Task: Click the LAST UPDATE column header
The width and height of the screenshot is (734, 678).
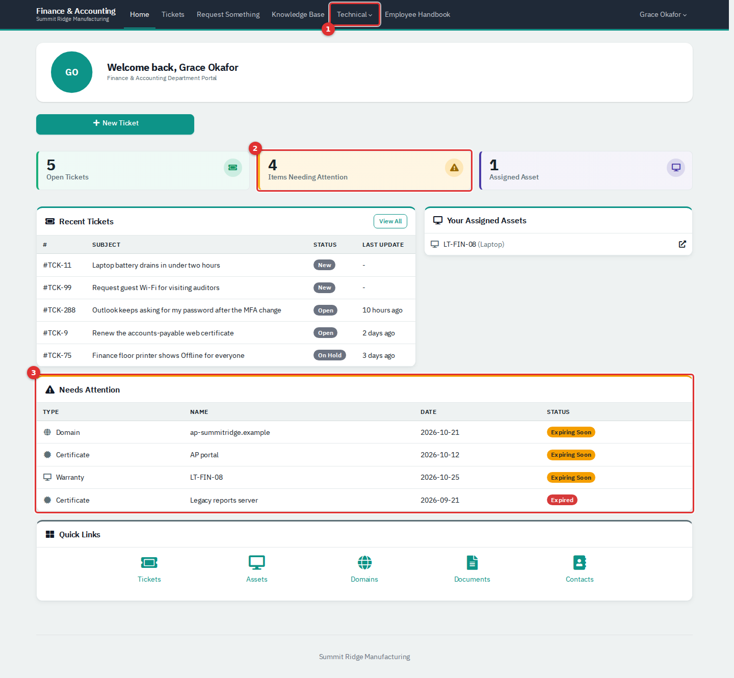Action: click(x=383, y=245)
